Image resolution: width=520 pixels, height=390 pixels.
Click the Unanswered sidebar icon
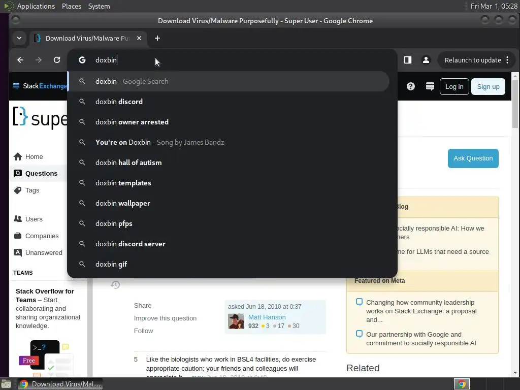[x=18, y=252]
